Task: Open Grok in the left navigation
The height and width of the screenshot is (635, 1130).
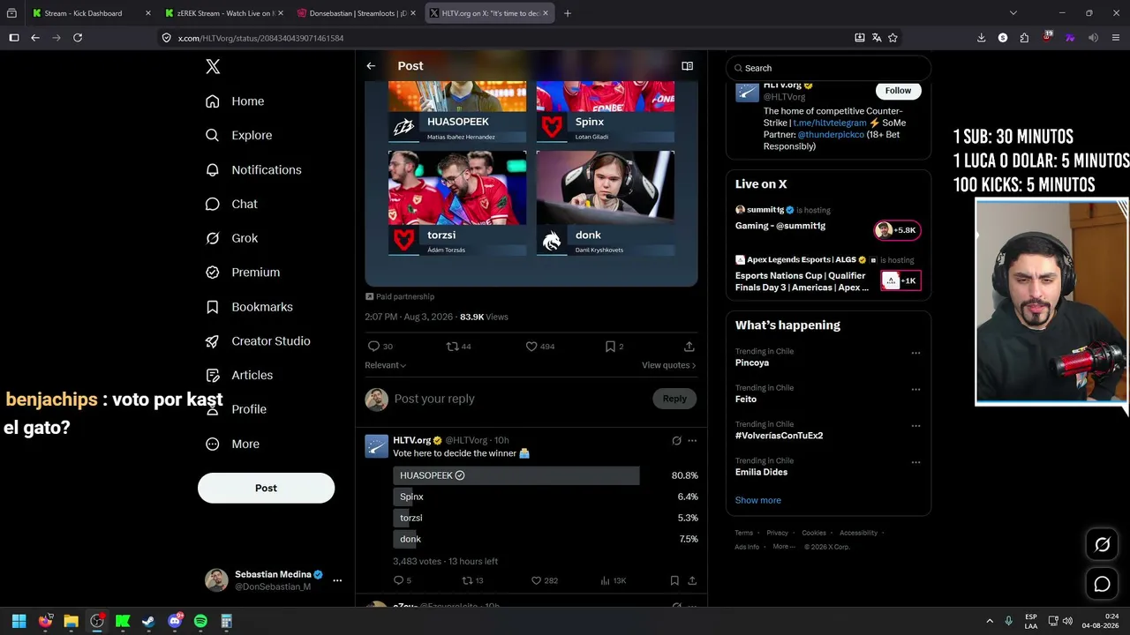Action: pyautogui.click(x=231, y=238)
